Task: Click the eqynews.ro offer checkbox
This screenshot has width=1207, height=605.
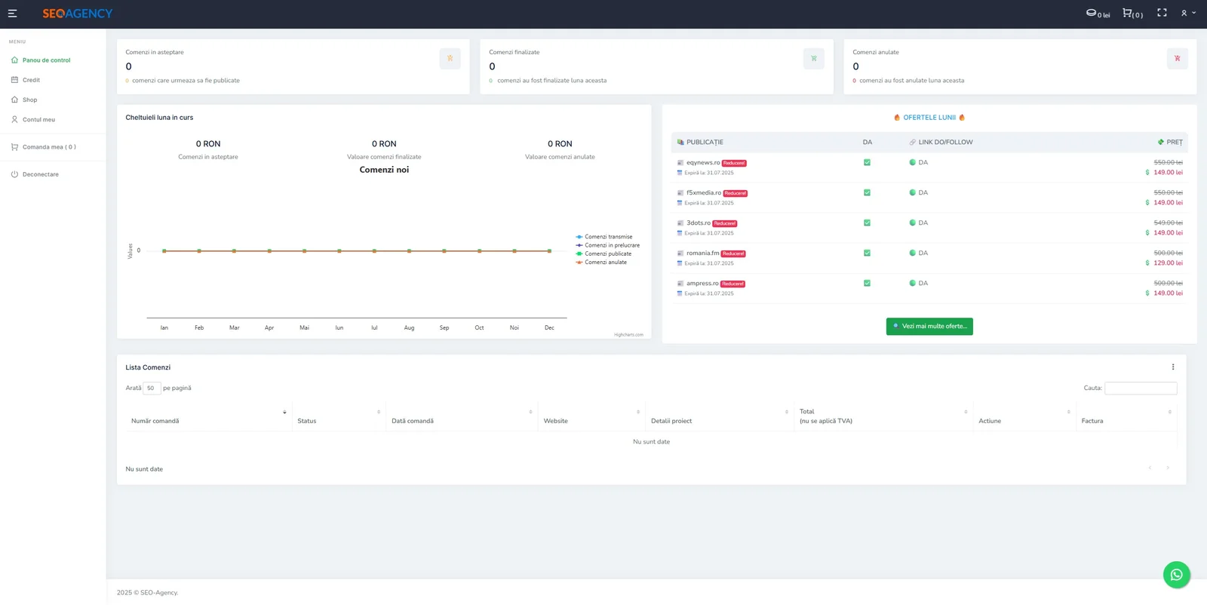Action: pyautogui.click(x=867, y=162)
